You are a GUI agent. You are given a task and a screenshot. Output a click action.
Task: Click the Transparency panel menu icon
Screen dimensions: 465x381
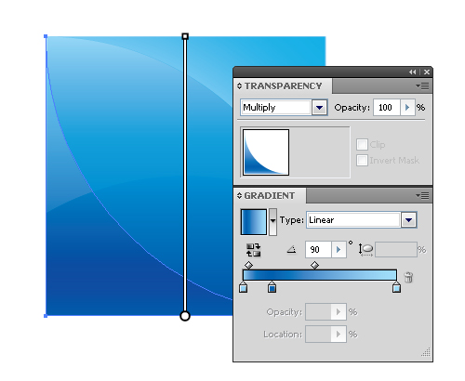pos(423,85)
